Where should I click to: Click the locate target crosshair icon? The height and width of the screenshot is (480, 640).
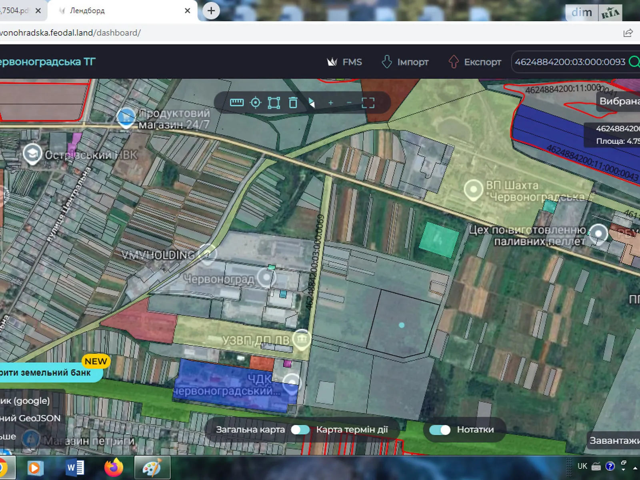pos(255,103)
